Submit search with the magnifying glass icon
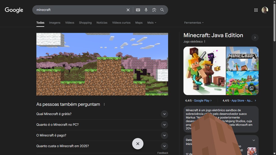The height and width of the screenshot is (155, 276). click(x=162, y=10)
